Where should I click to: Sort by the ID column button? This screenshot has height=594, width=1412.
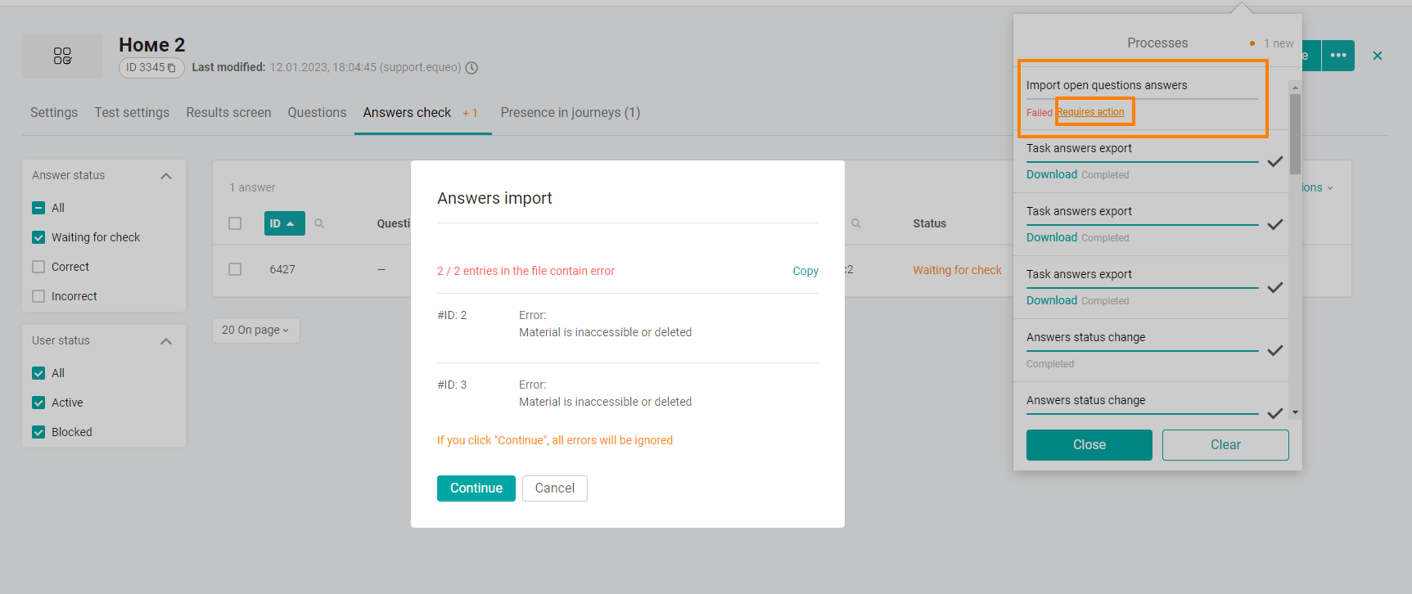[284, 223]
